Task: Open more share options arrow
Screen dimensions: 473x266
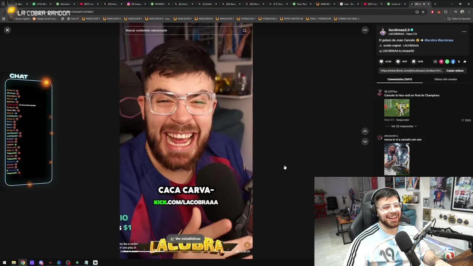Action: tap(465, 62)
